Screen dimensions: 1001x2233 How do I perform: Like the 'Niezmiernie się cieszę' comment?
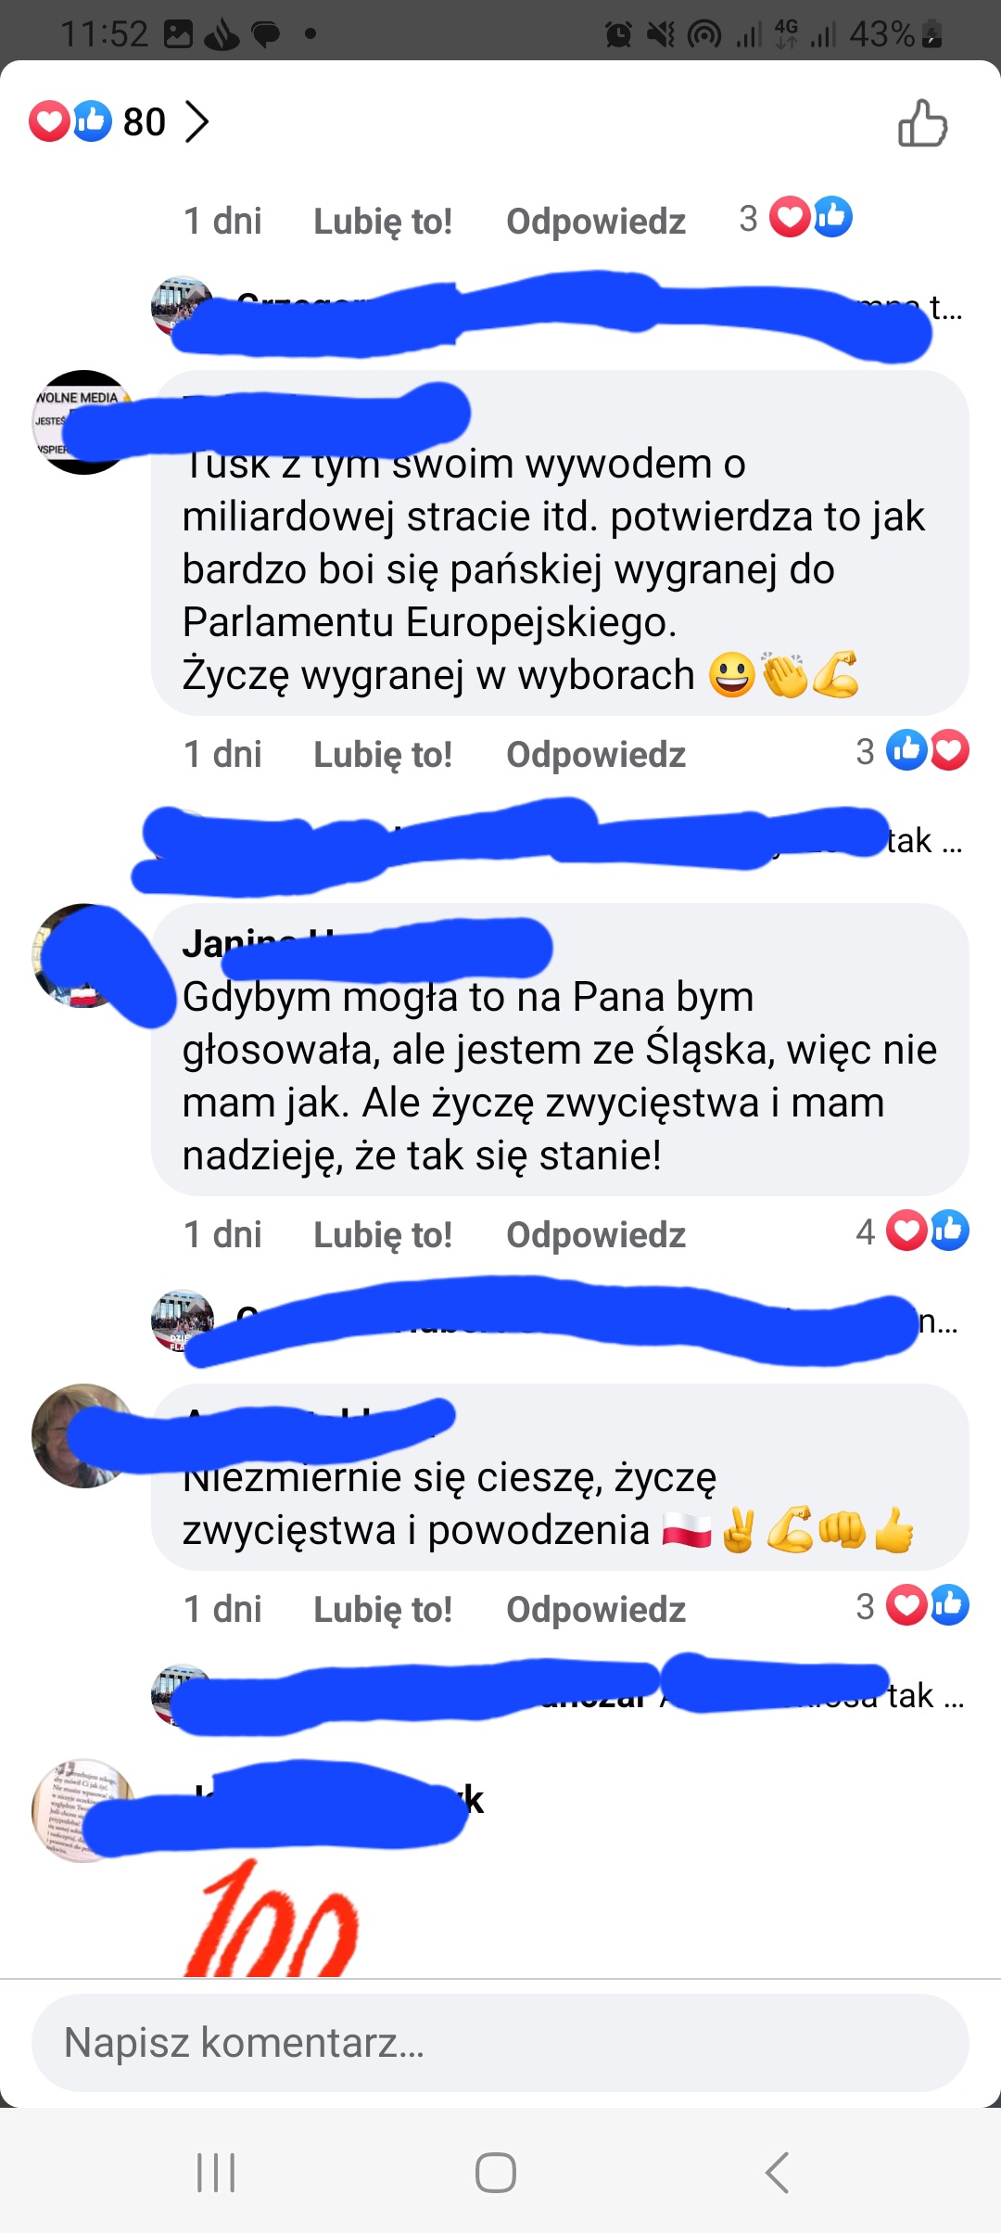383,1610
